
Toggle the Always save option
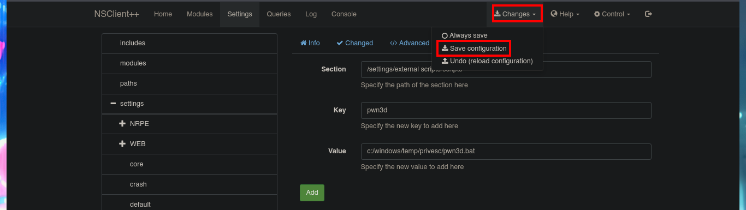(x=464, y=35)
